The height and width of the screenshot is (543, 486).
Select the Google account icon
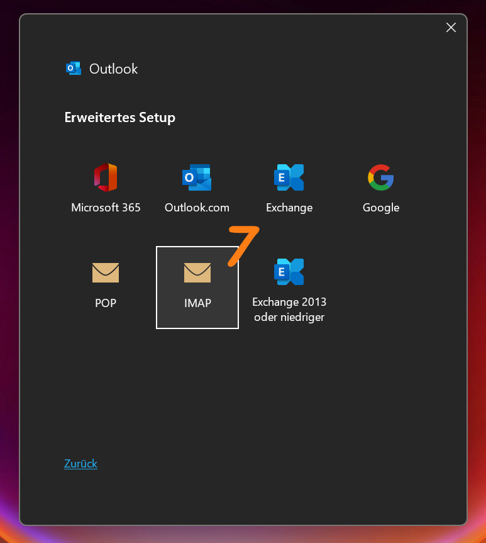pyautogui.click(x=381, y=177)
